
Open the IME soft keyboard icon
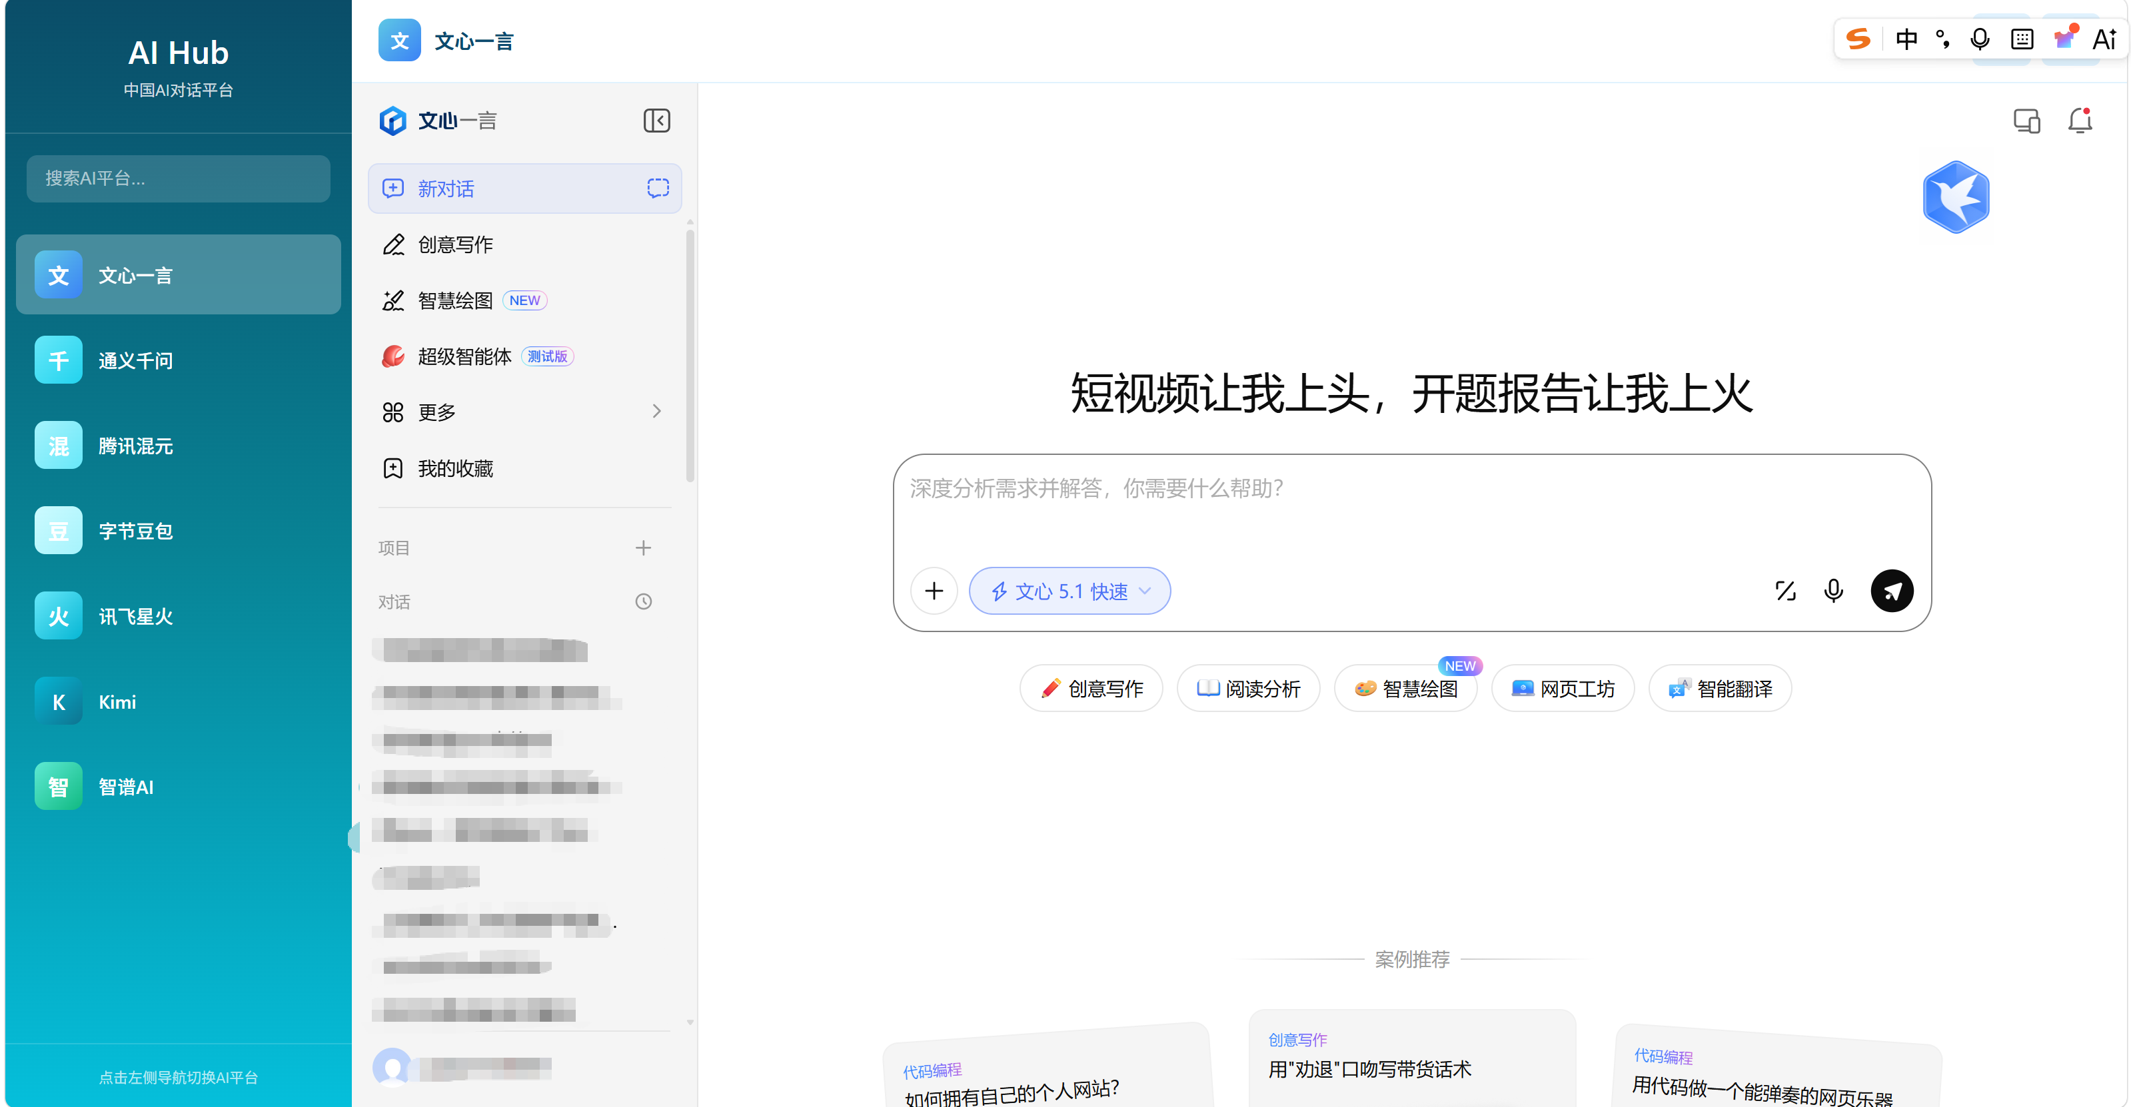(x=2022, y=39)
